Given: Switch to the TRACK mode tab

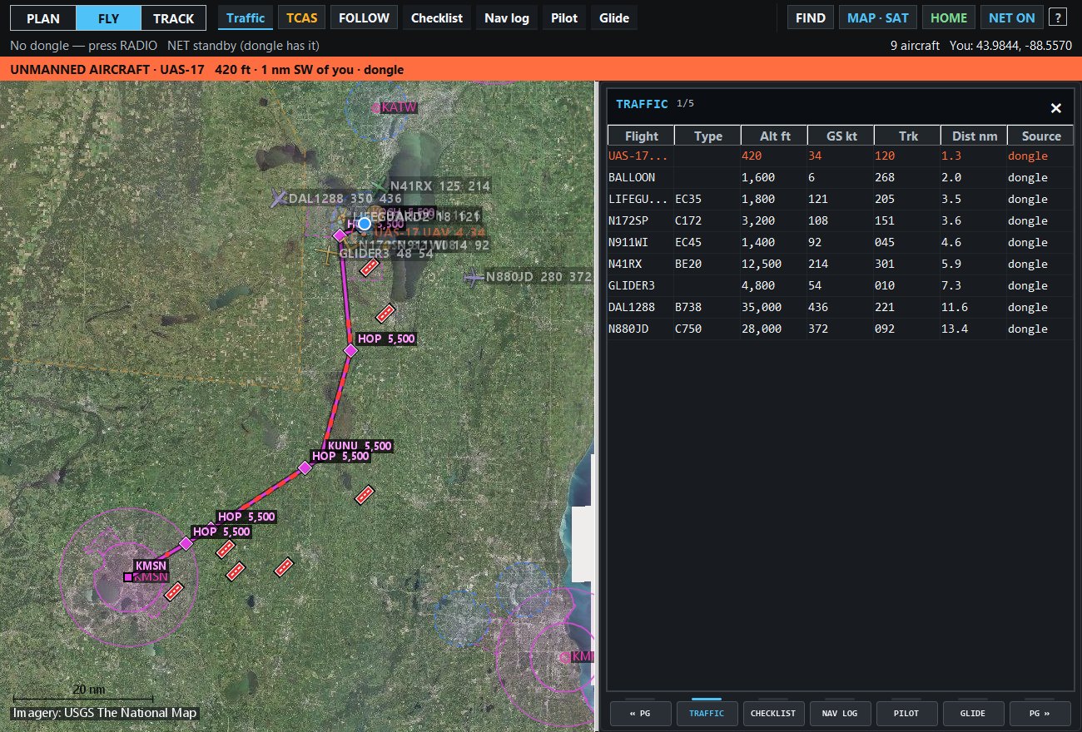Looking at the screenshot, I should (173, 17).
